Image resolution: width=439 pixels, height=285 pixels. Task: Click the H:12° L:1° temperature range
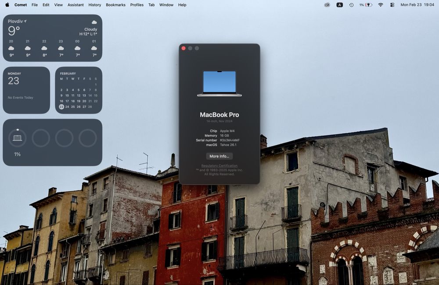88,34
